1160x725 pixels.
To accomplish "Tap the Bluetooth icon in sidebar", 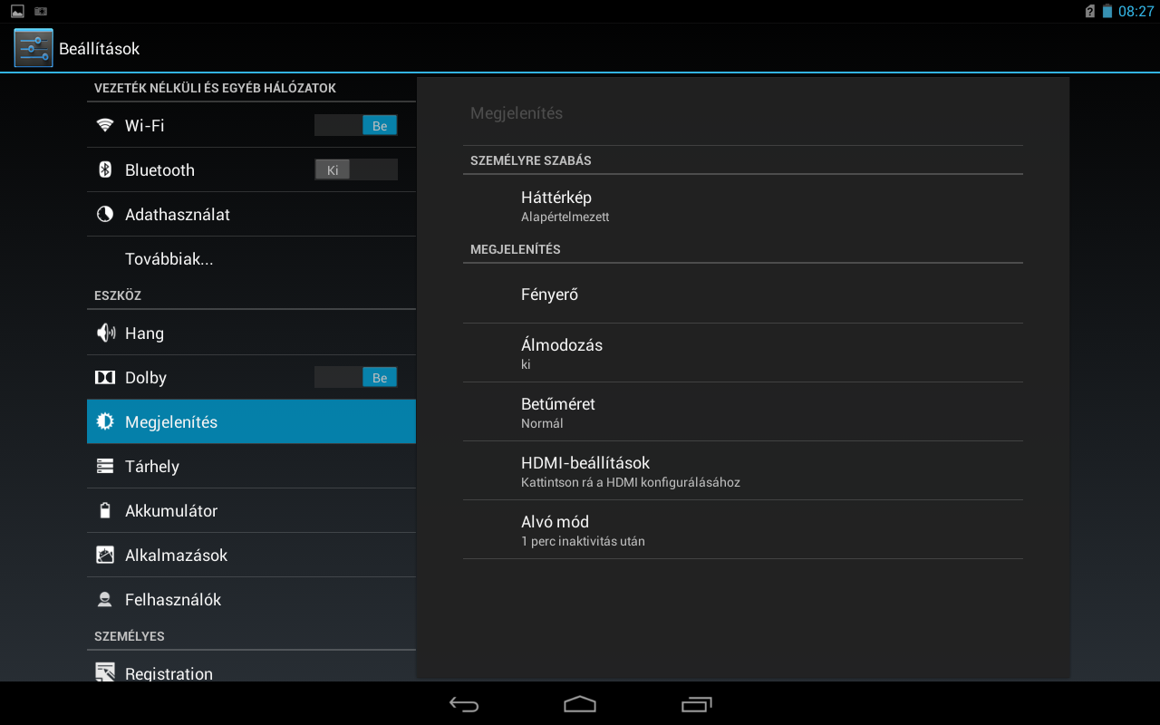I will 105,169.
